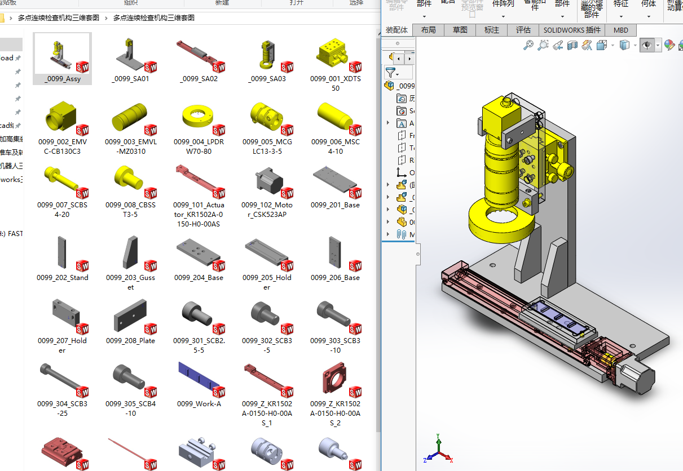
Task: Select the 0099_203_Gusset part file
Action: coord(130,263)
